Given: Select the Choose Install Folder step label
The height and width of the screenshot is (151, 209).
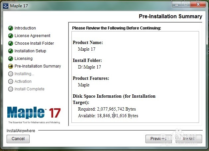Looking at the screenshot, I should click(x=34, y=43).
